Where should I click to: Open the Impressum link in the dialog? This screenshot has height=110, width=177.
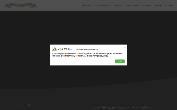[x=79, y=49]
